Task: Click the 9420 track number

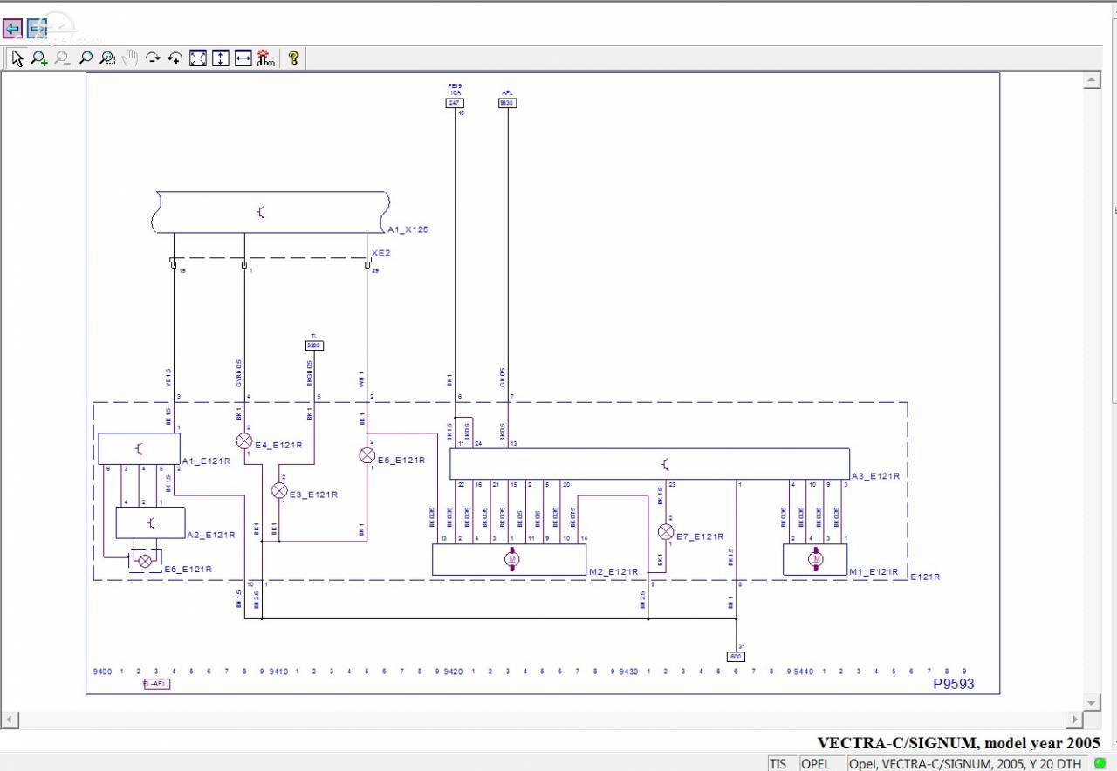Action: [x=453, y=672]
